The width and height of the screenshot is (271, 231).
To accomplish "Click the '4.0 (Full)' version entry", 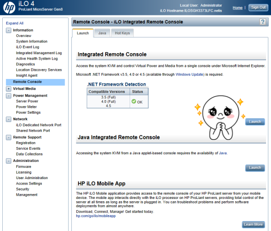I will pos(108,102).
